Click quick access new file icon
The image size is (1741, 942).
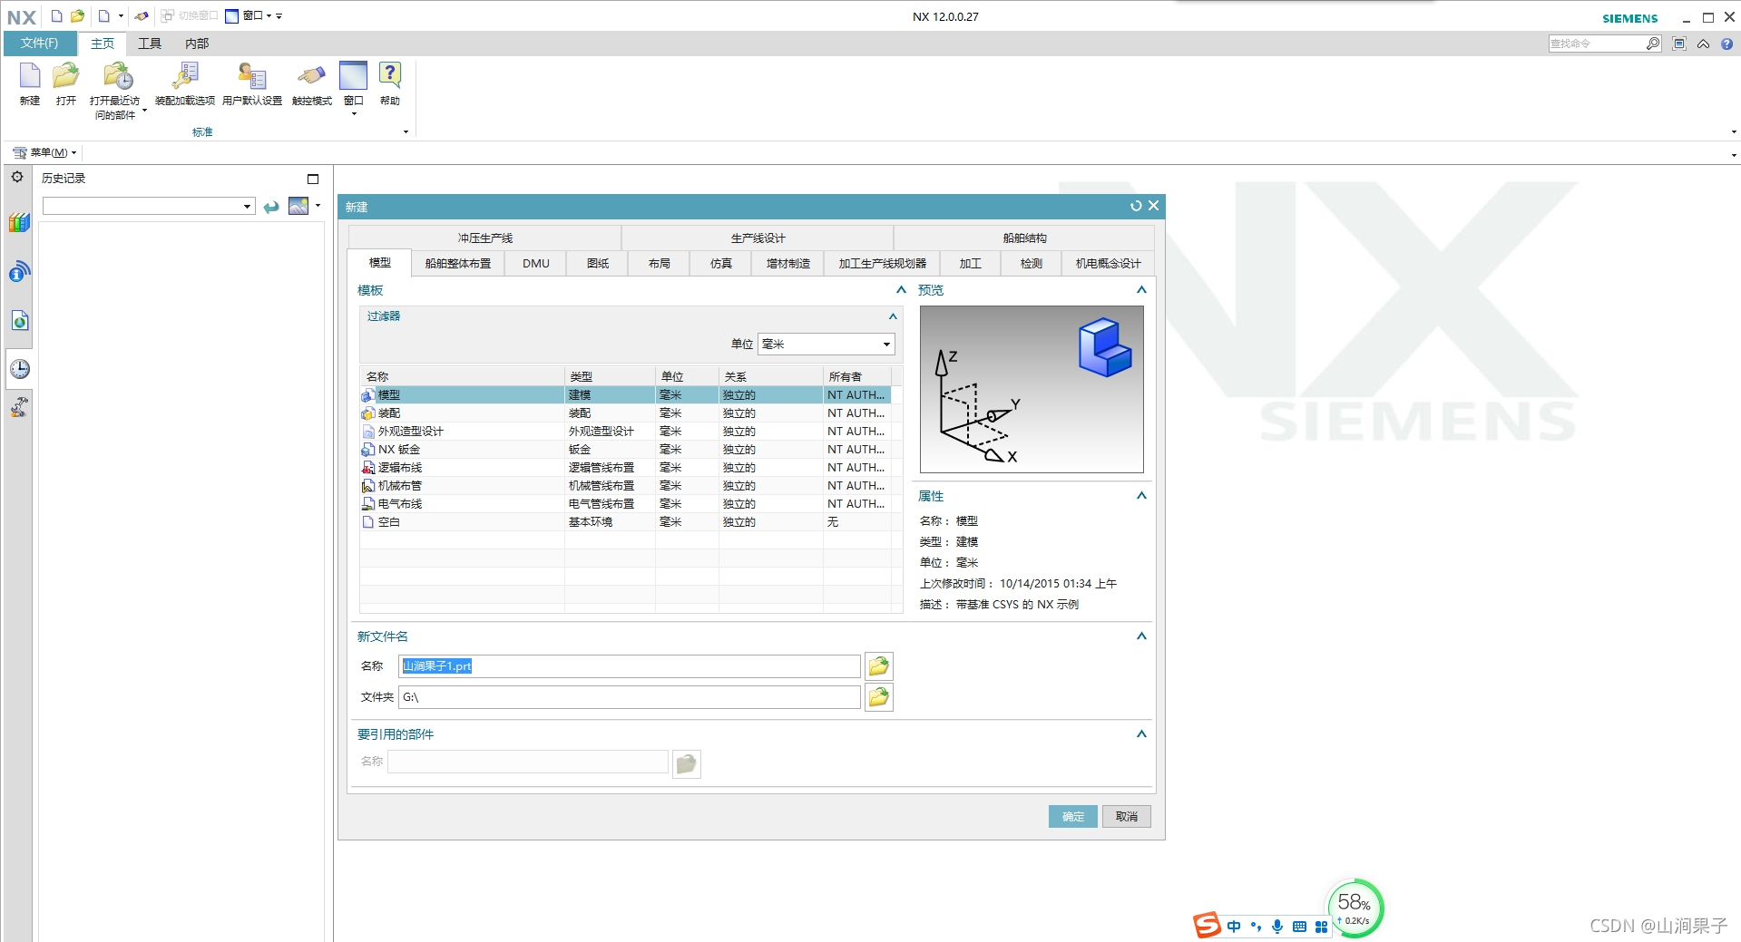pyautogui.click(x=56, y=15)
